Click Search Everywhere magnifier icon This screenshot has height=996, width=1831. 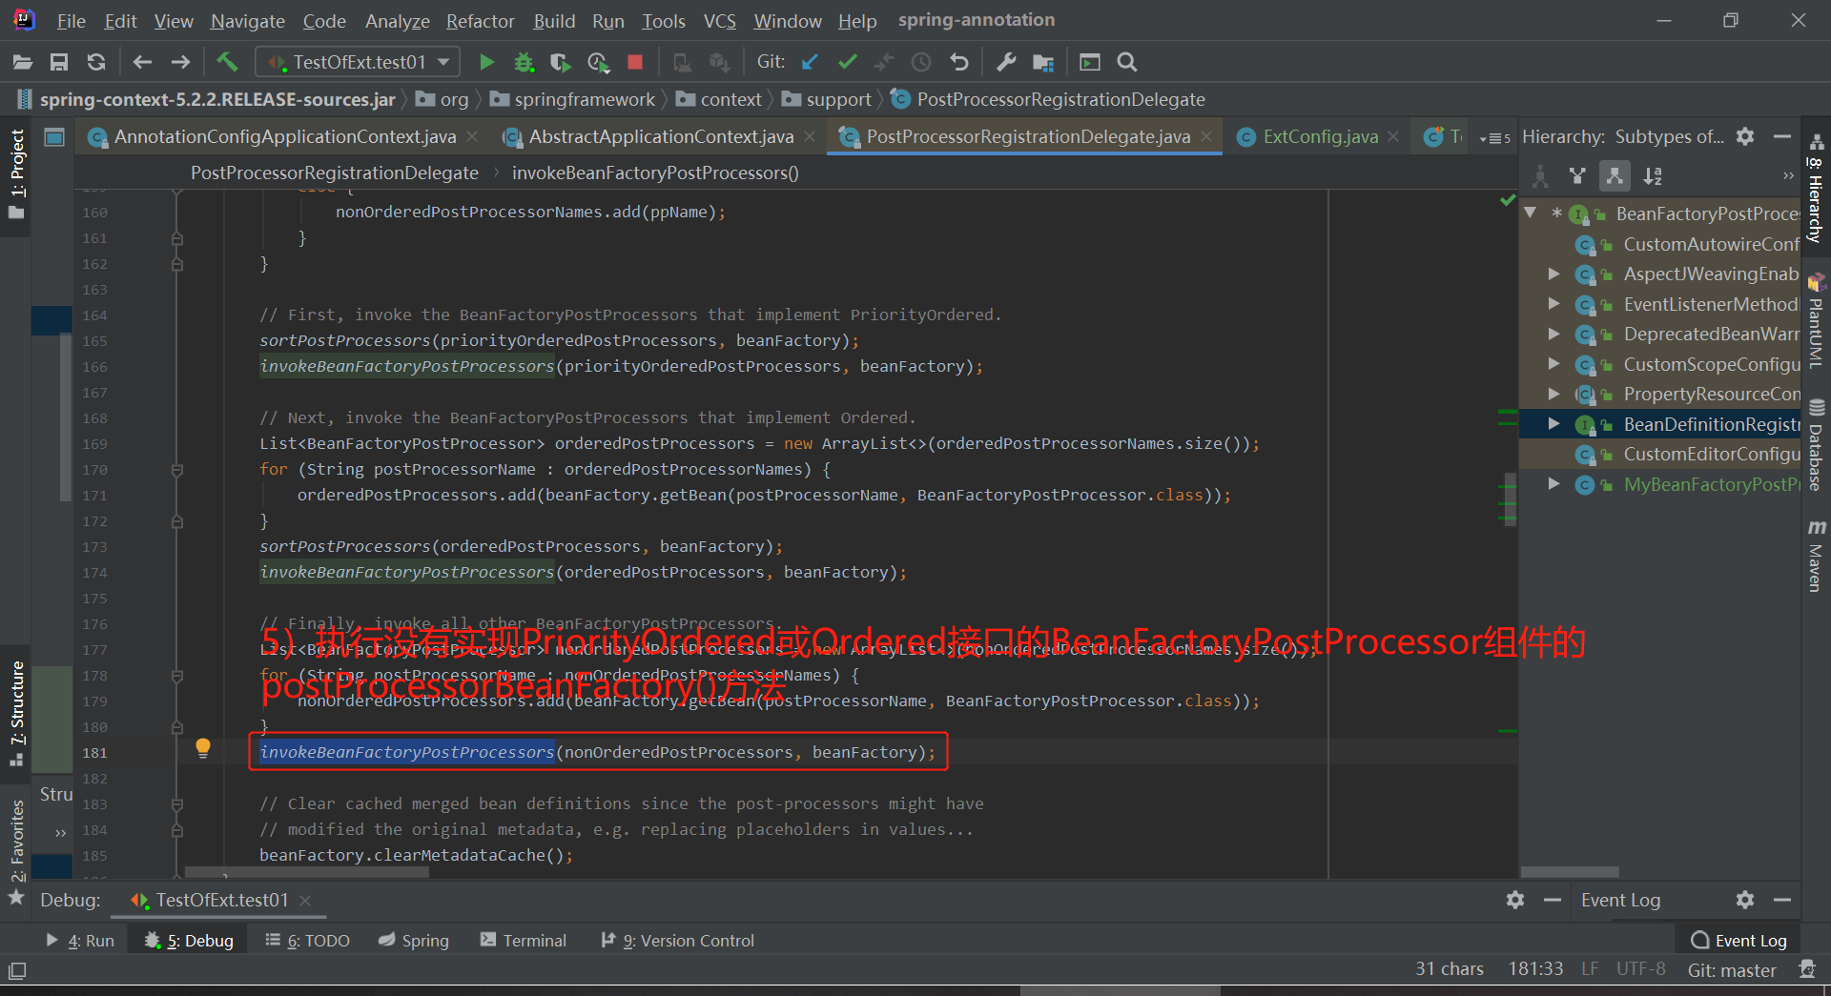[x=1127, y=62]
